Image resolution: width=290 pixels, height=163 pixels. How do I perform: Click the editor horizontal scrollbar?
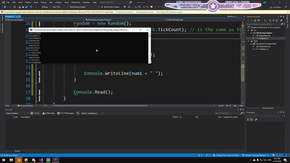(x=101, y=105)
